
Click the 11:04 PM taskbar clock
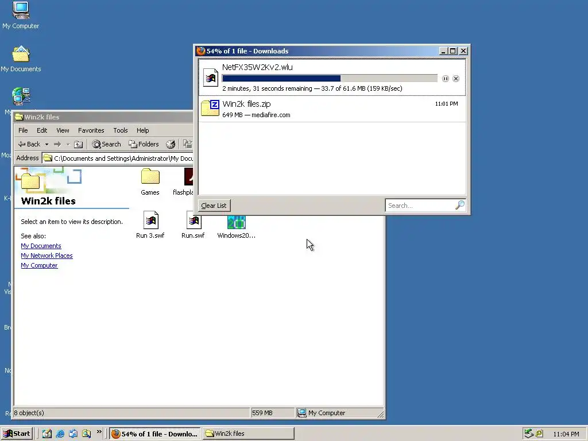click(566, 434)
